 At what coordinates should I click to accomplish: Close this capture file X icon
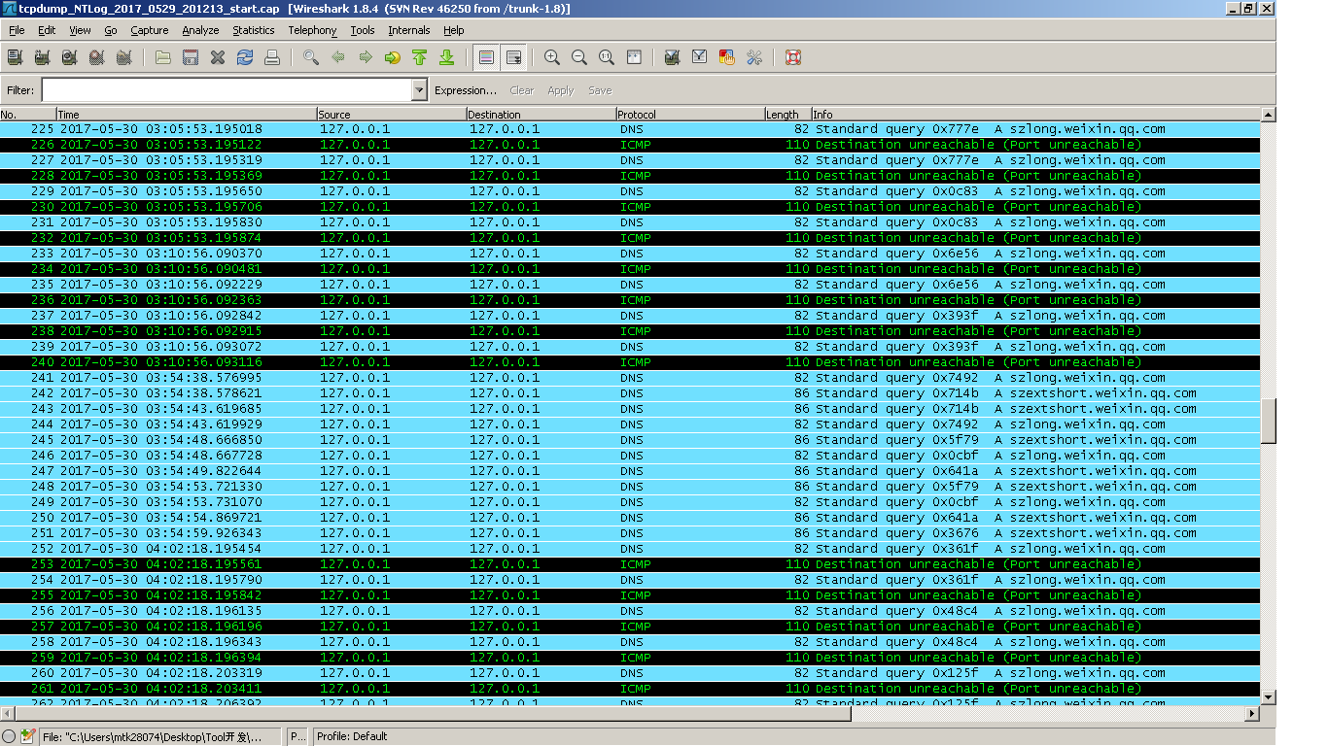[218, 57]
